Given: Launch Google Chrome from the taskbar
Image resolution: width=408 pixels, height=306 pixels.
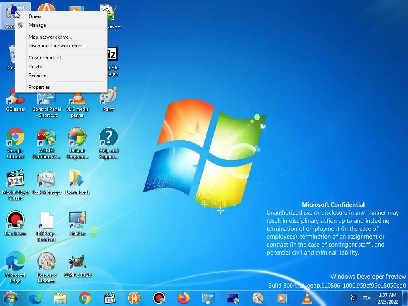Looking at the screenshot, I should tap(85, 298).
